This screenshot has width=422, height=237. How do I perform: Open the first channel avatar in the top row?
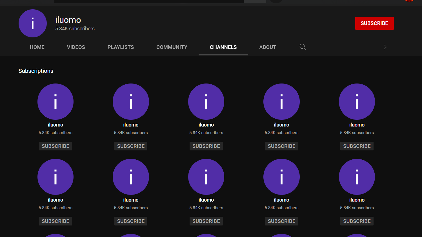(55, 101)
